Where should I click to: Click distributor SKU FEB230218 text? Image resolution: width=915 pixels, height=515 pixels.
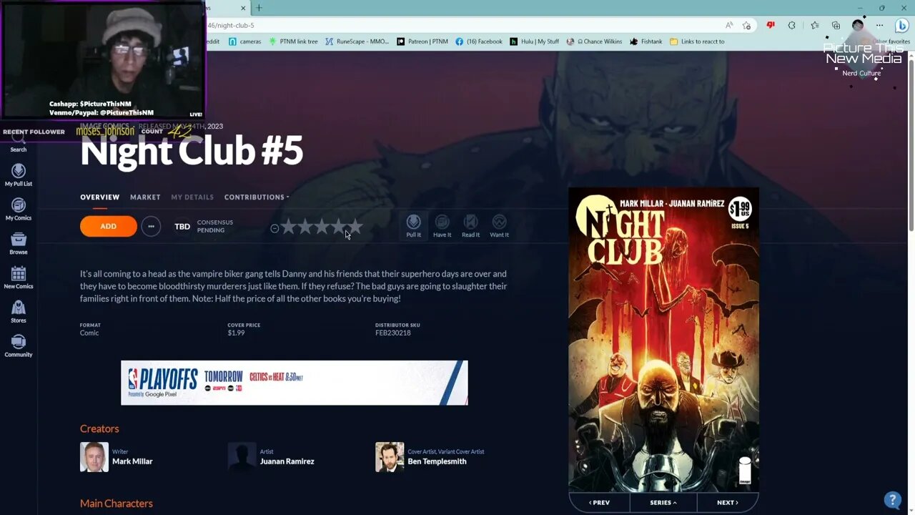(393, 333)
